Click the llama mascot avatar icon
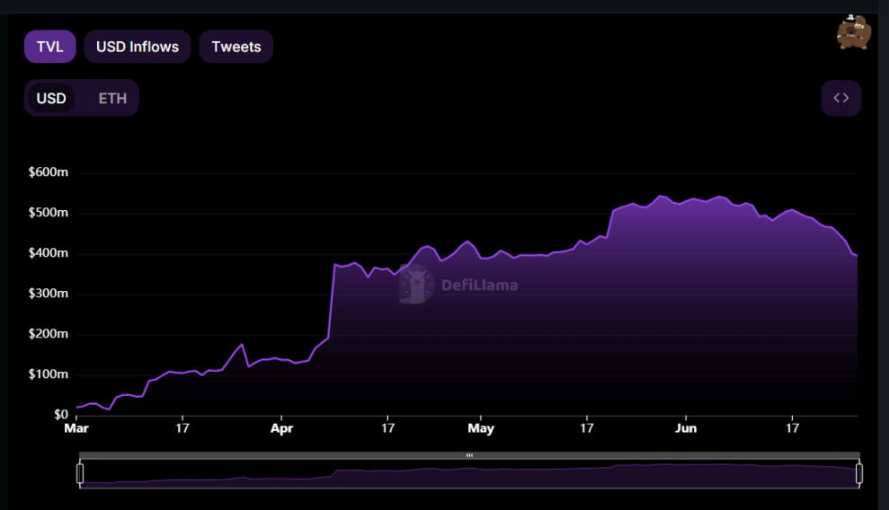The height and width of the screenshot is (510, 889). point(853,32)
